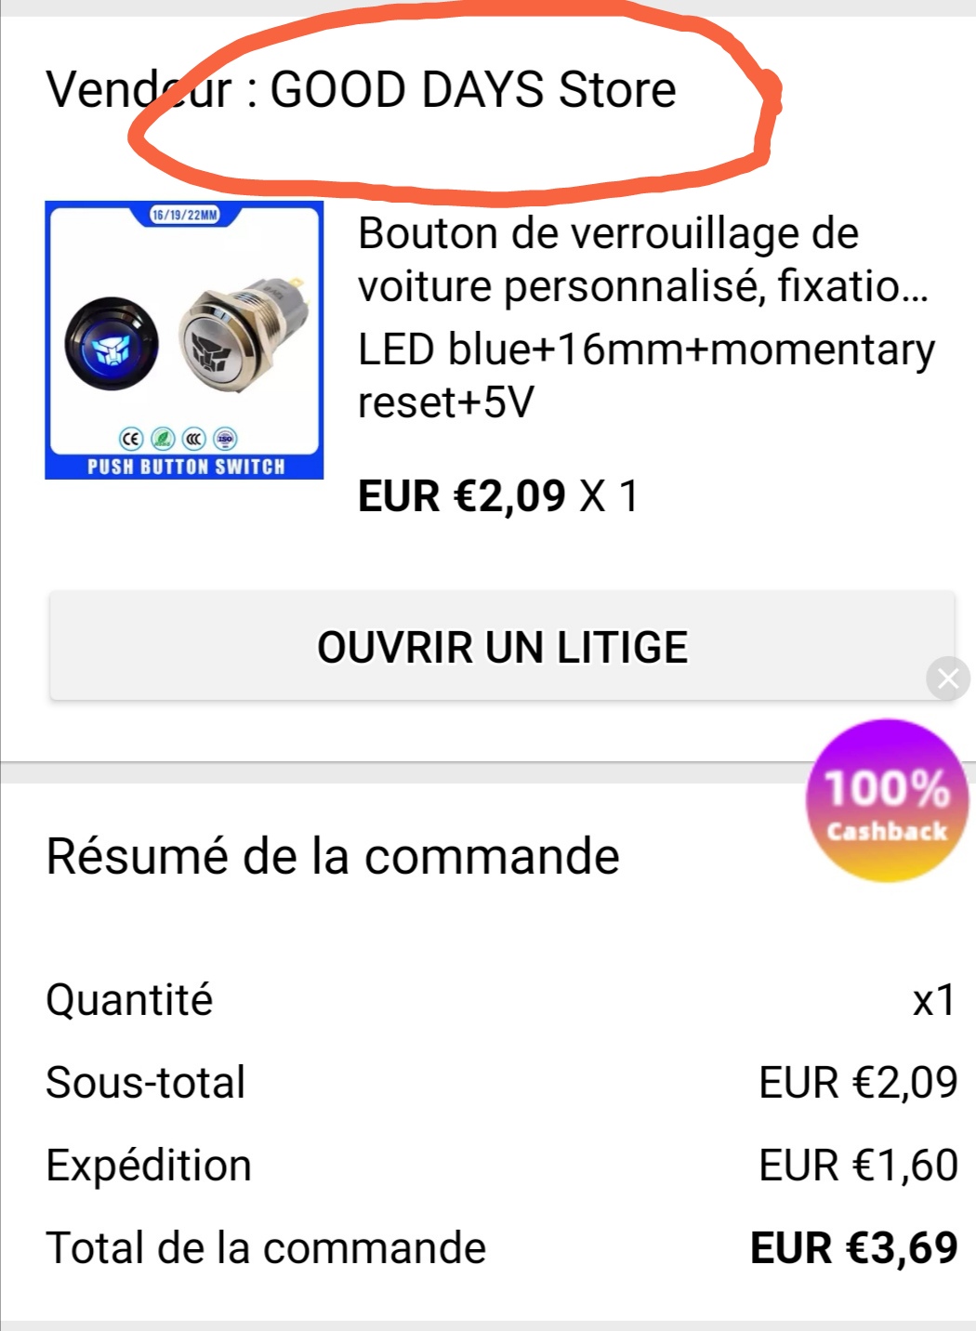Image resolution: width=976 pixels, height=1331 pixels.
Task: Open the 100% Cashback promotion badge
Action: 887,800
